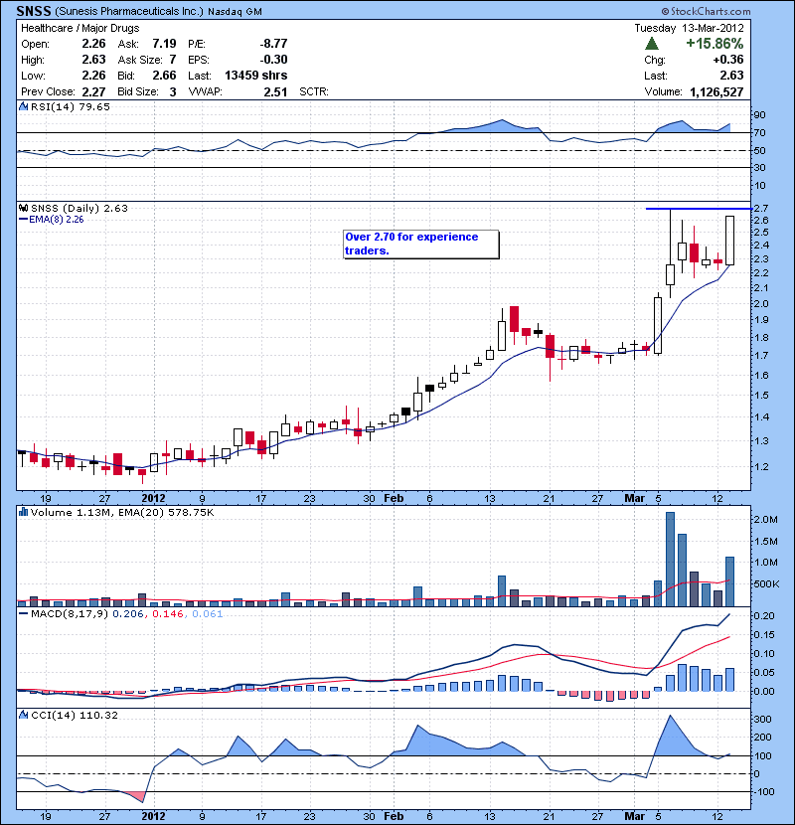Click the SCTR label

pos(314,92)
